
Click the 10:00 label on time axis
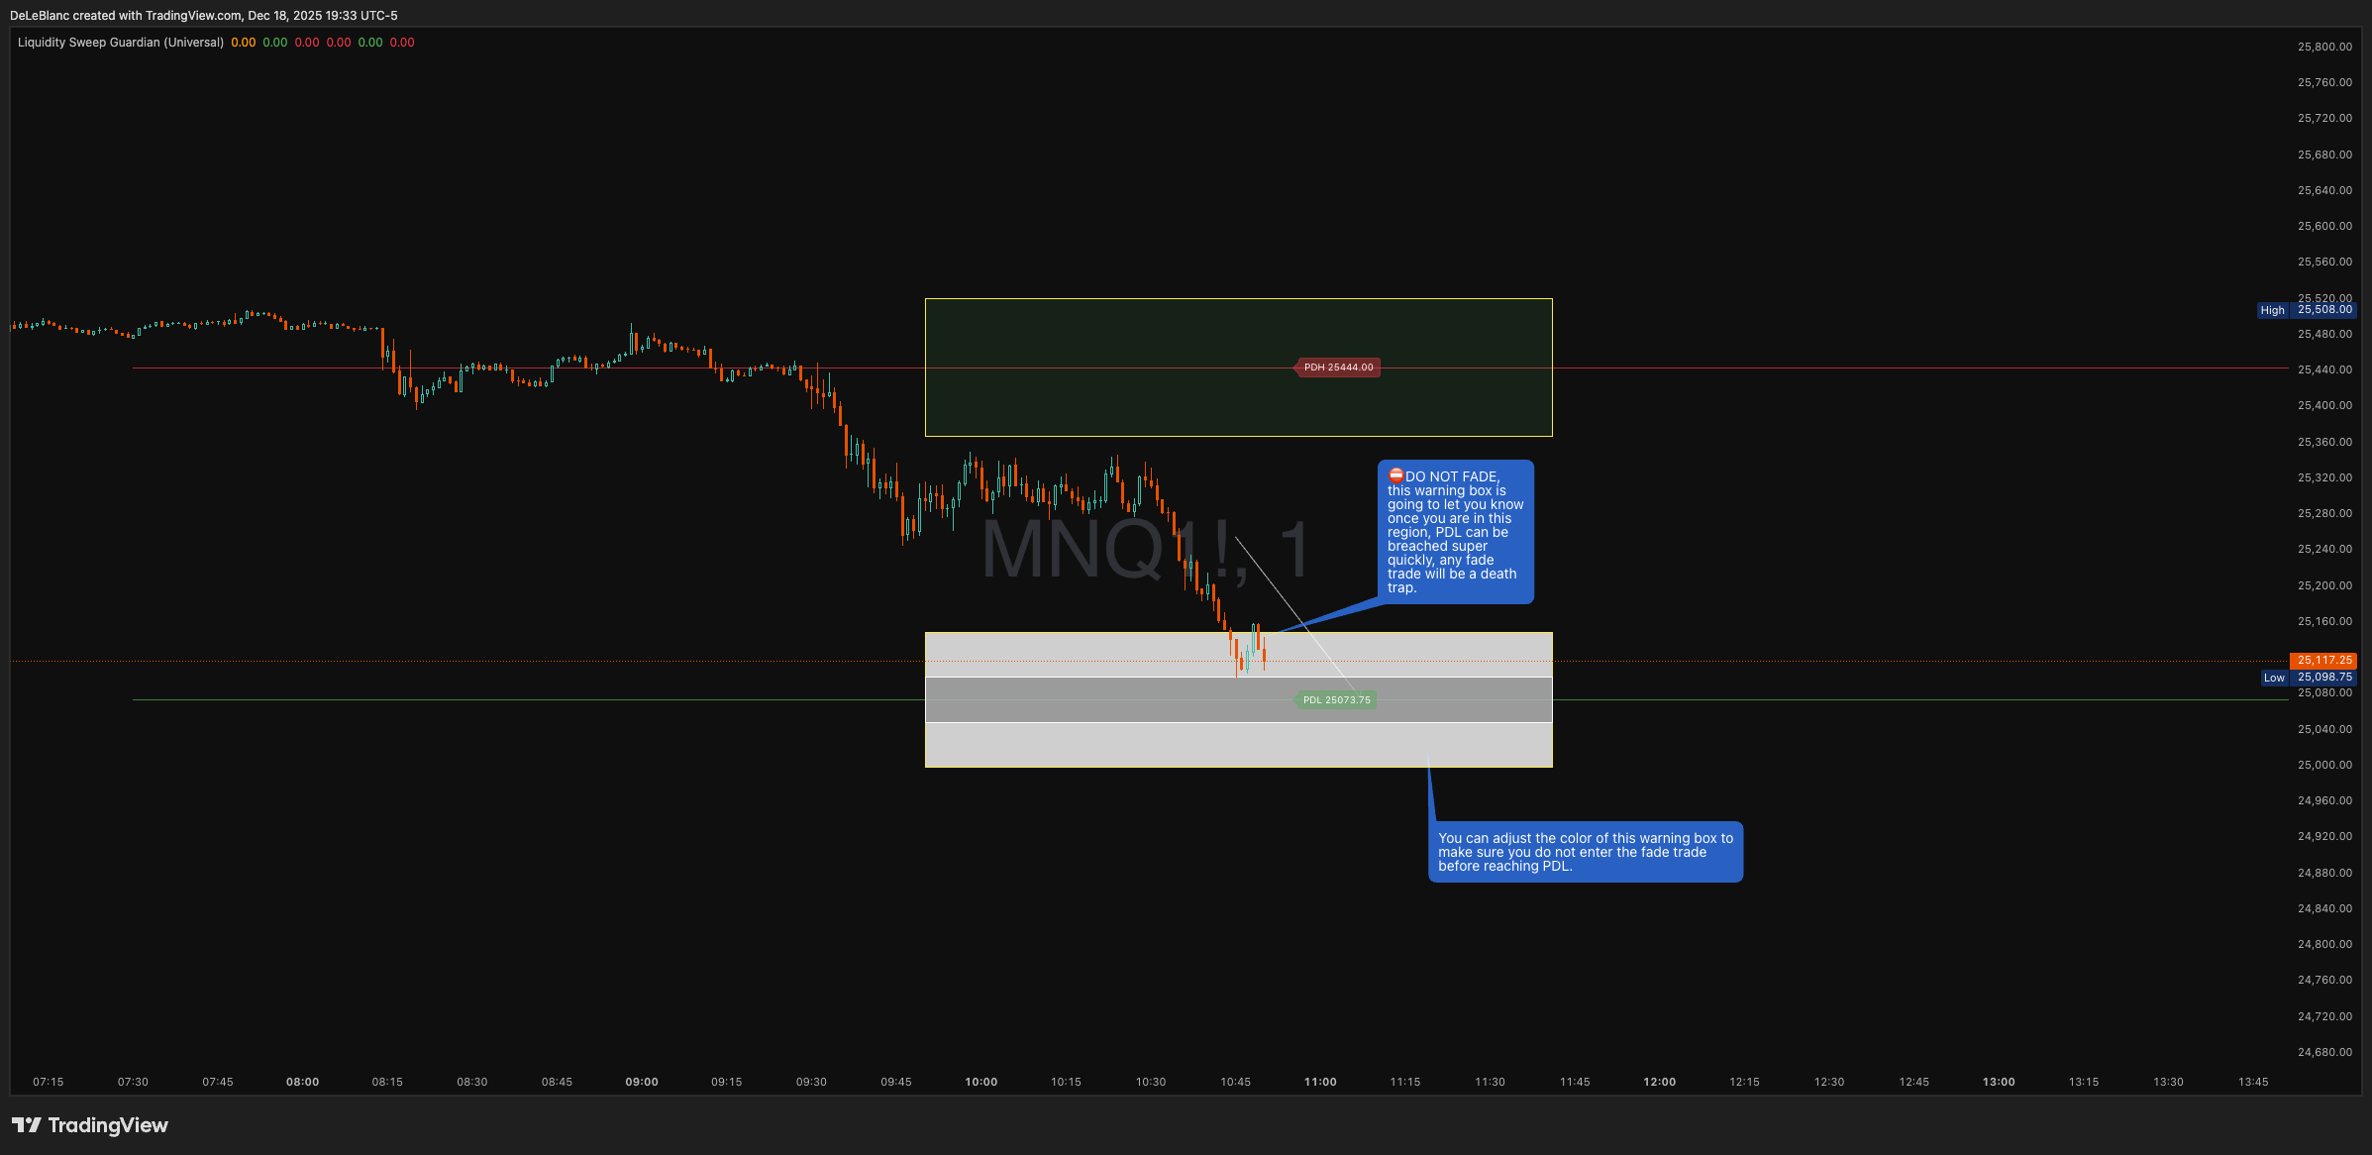tap(981, 1082)
